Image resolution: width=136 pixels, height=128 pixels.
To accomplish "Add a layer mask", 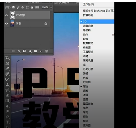I will click(x=24, y=51).
